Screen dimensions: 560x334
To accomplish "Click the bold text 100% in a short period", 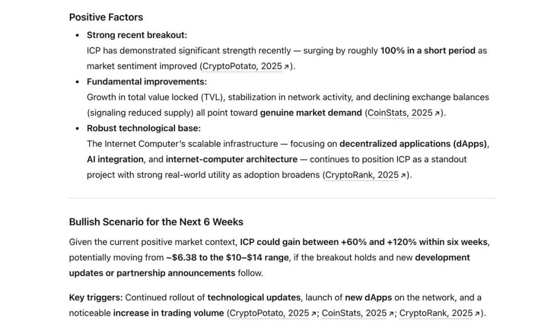I will point(428,51).
